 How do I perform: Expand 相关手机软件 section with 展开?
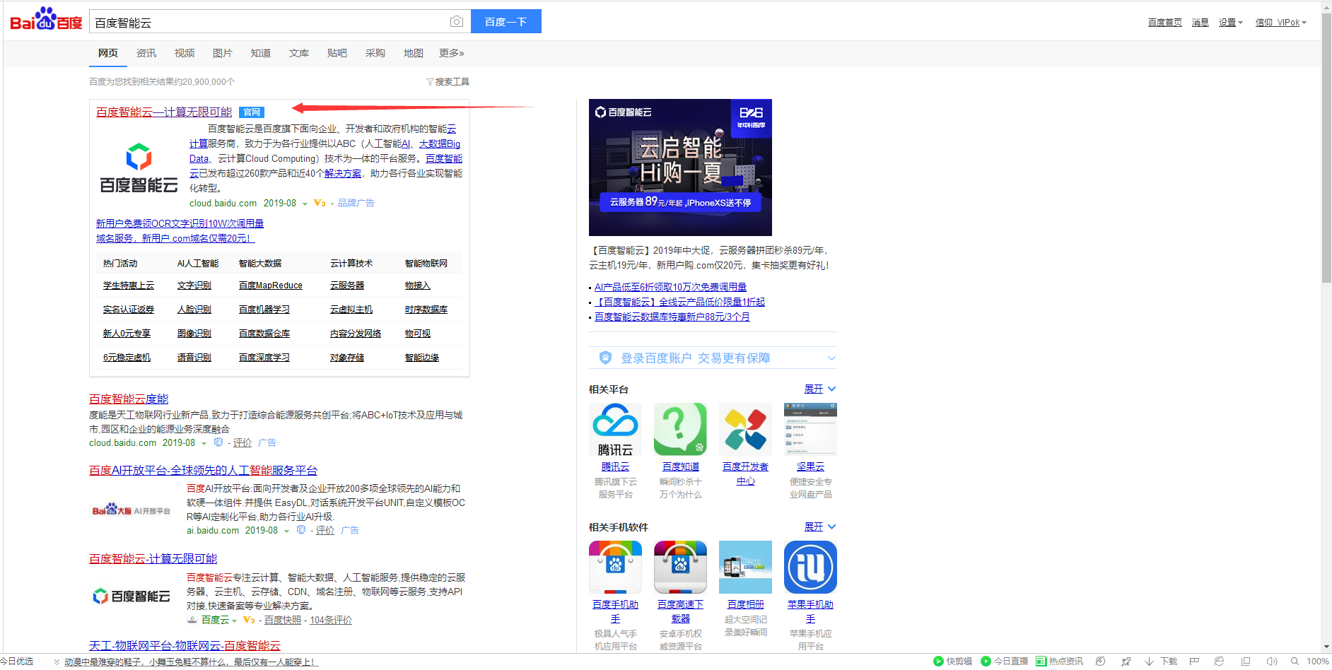820,527
